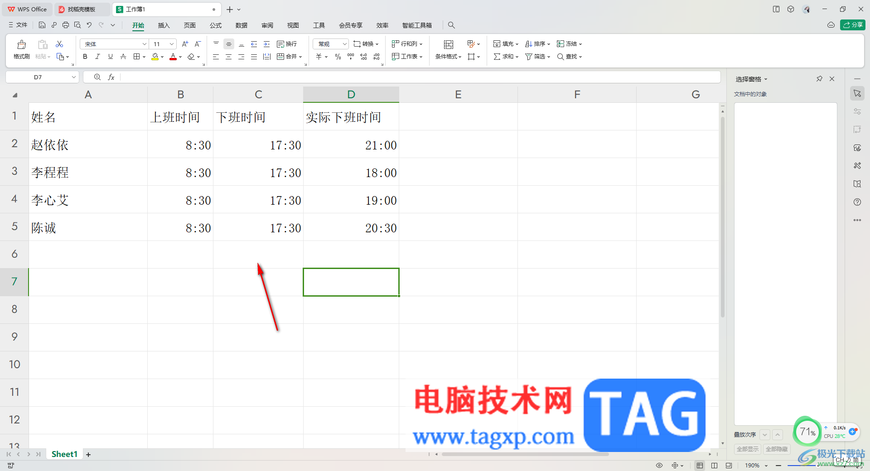
Task: Click the Cut scissors icon
Action: pyautogui.click(x=59, y=44)
